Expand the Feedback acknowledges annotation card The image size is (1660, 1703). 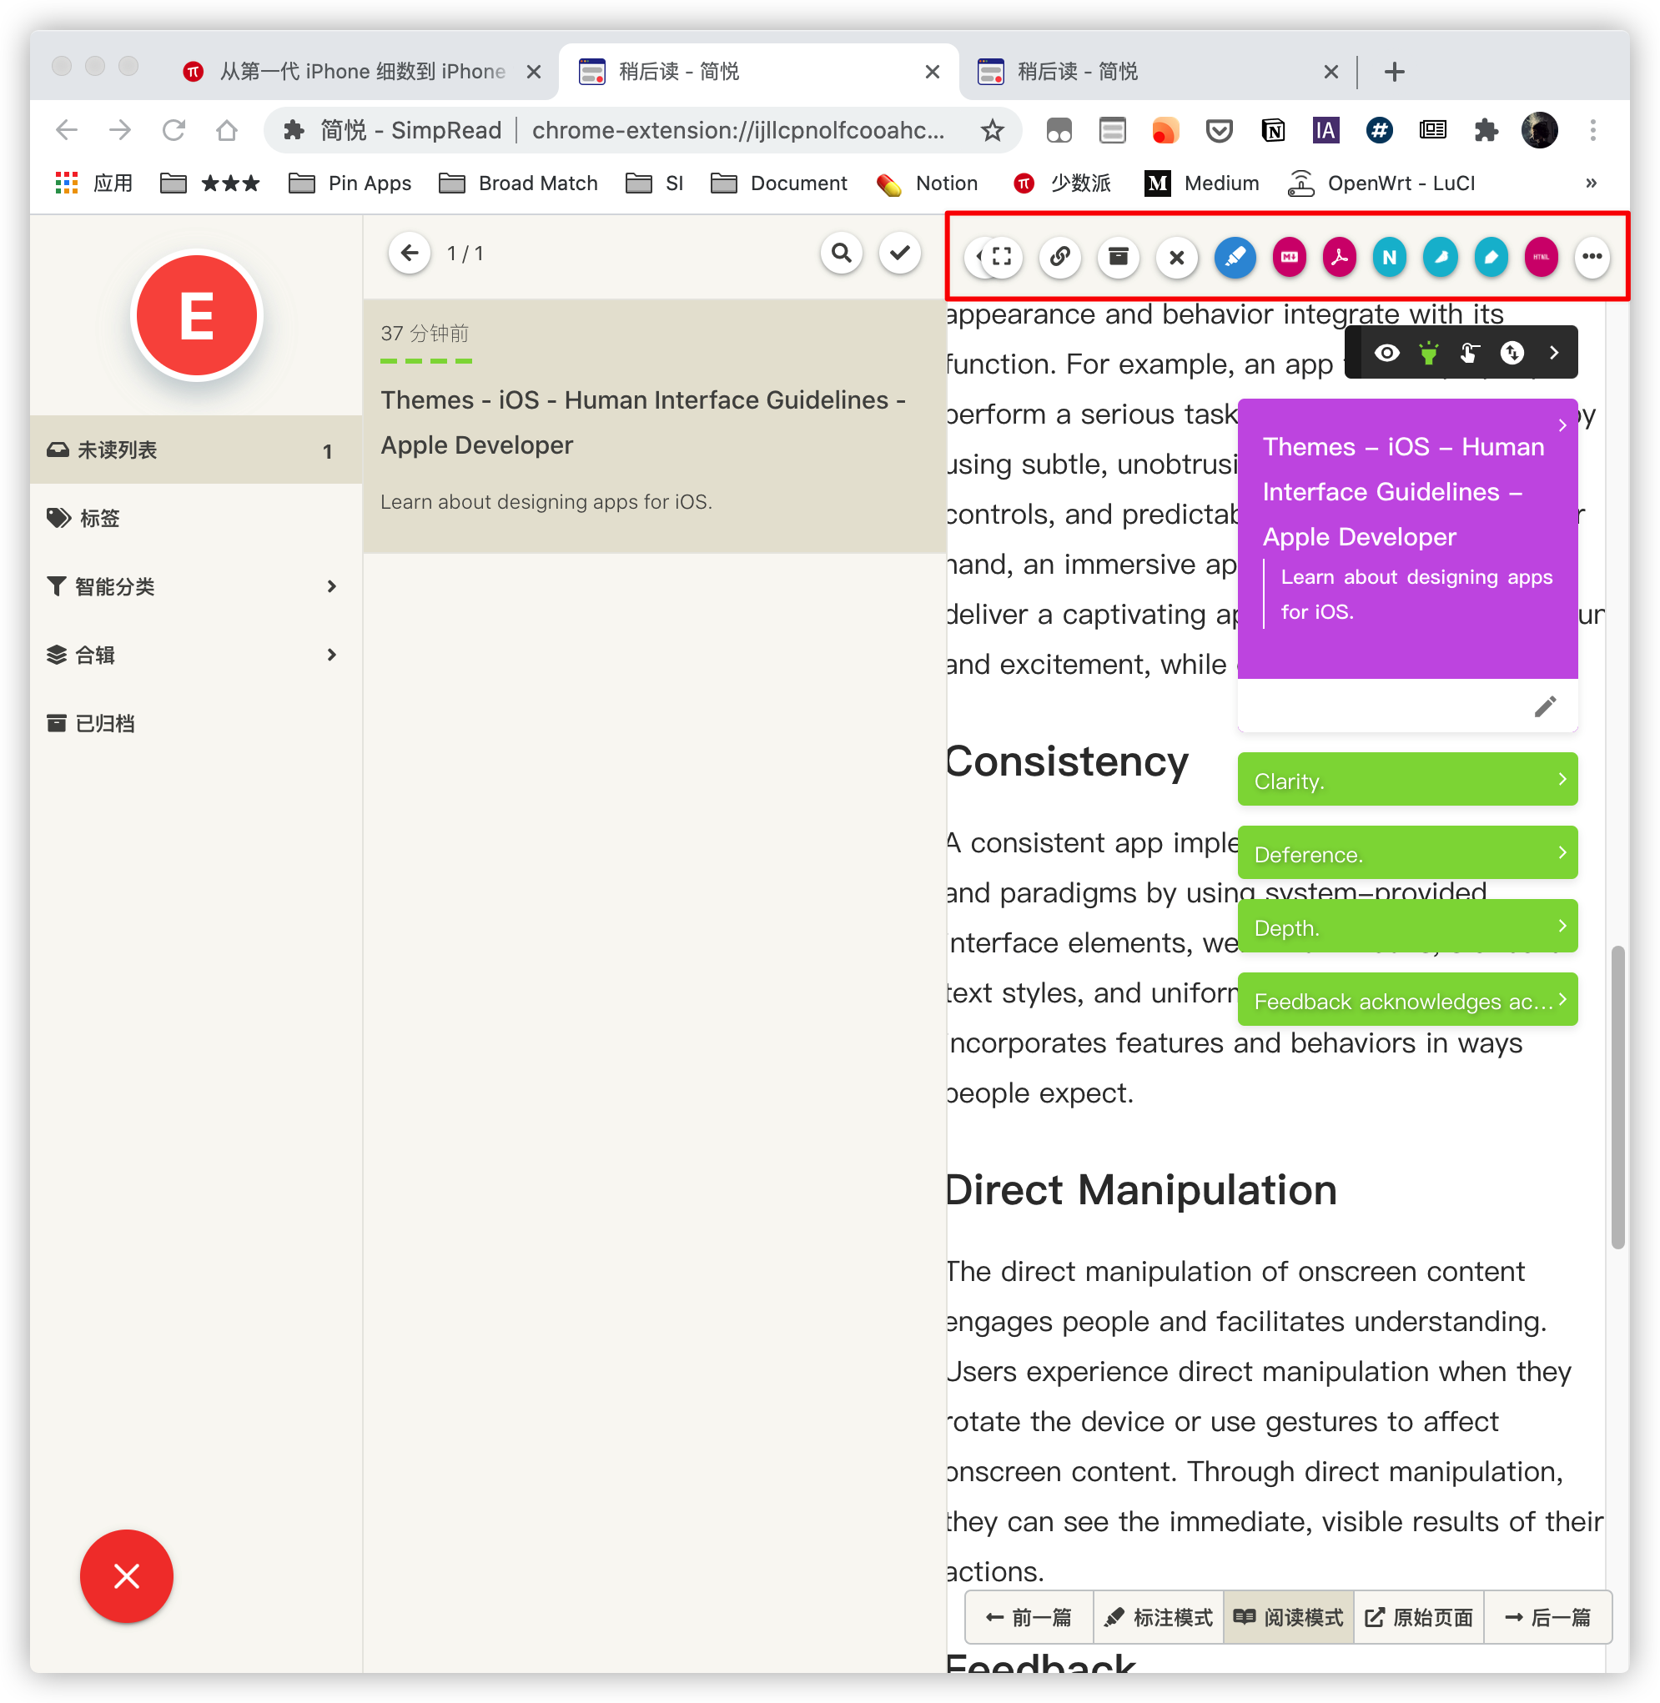1408,1000
